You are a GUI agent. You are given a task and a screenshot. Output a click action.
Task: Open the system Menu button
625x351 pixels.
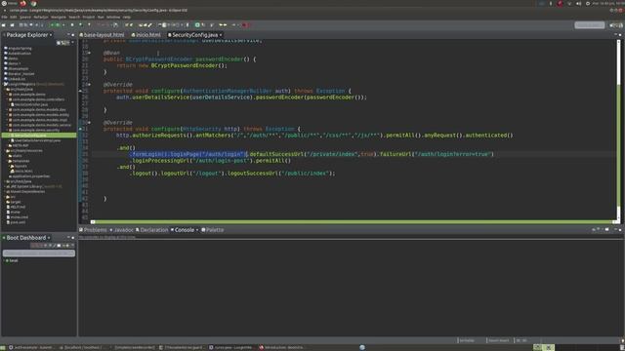[9, 3]
